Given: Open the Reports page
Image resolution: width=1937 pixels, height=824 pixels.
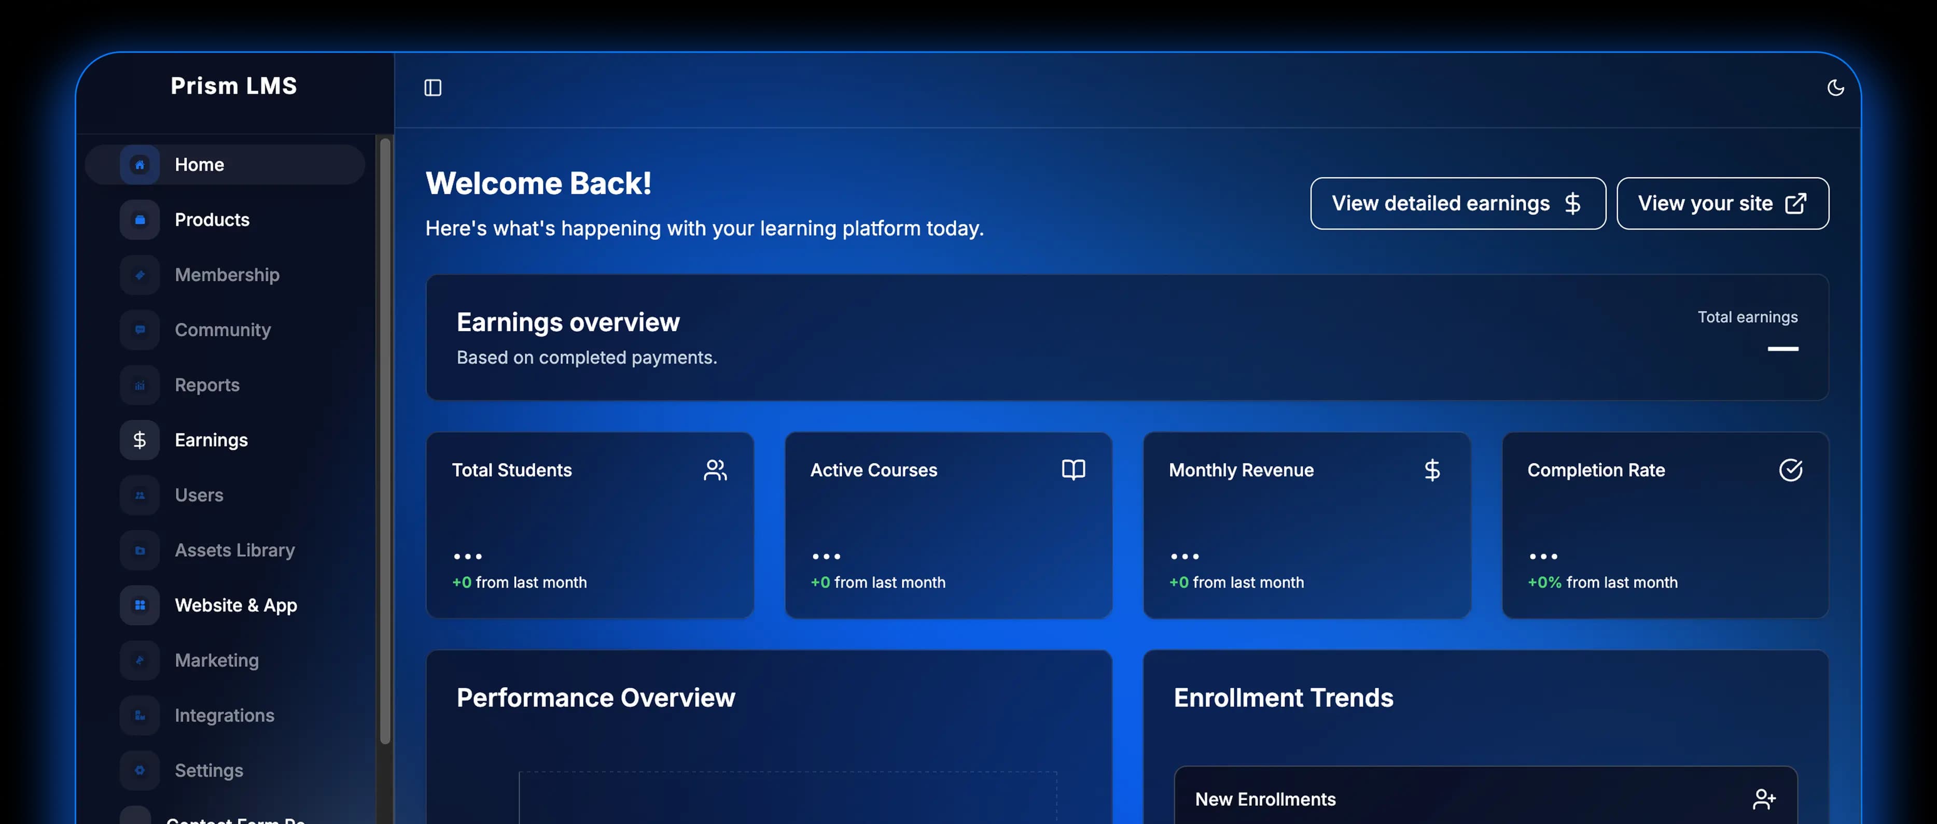Looking at the screenshot, I should tap(225, 385).
